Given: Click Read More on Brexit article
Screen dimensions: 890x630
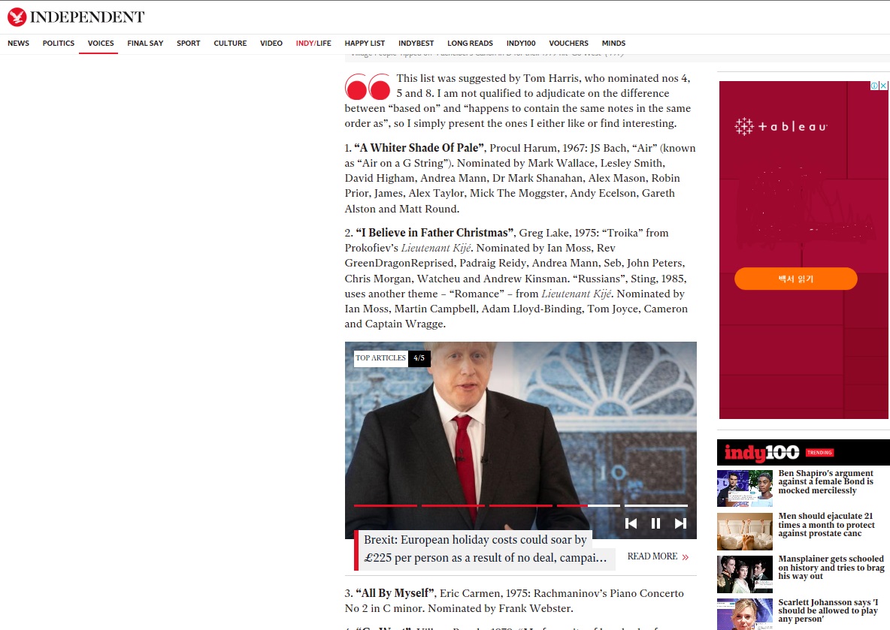Looking at the screenshot, I should tap(658, 556).
